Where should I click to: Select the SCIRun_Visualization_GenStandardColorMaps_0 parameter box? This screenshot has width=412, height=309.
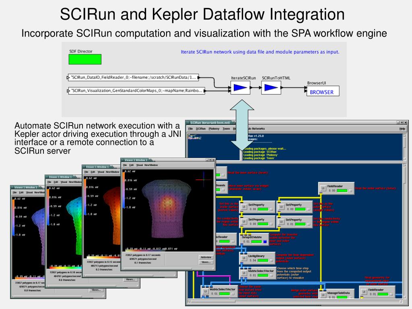[x=137, y=91]
